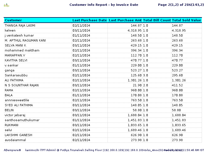The width and height of the screenshot is (210, 153).
Task: Select customer 'BALA'
Action: click(9, 95)
